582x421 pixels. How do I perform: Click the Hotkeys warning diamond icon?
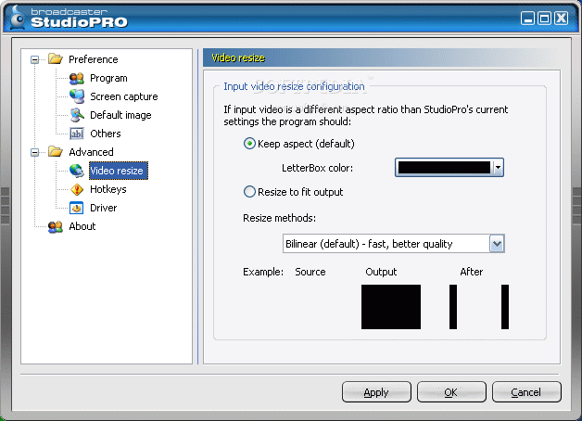[77, 189]
